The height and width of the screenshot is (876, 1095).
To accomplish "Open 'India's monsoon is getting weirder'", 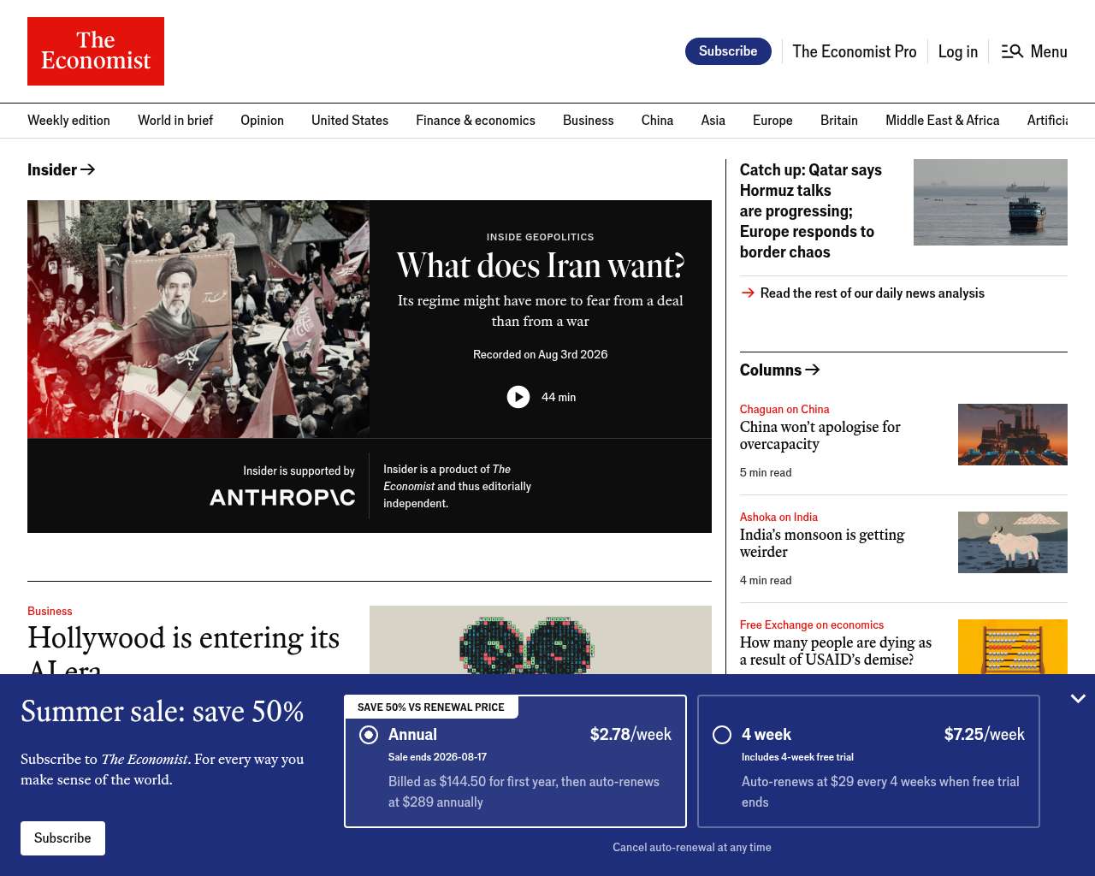I will click(x=822, y=543).
